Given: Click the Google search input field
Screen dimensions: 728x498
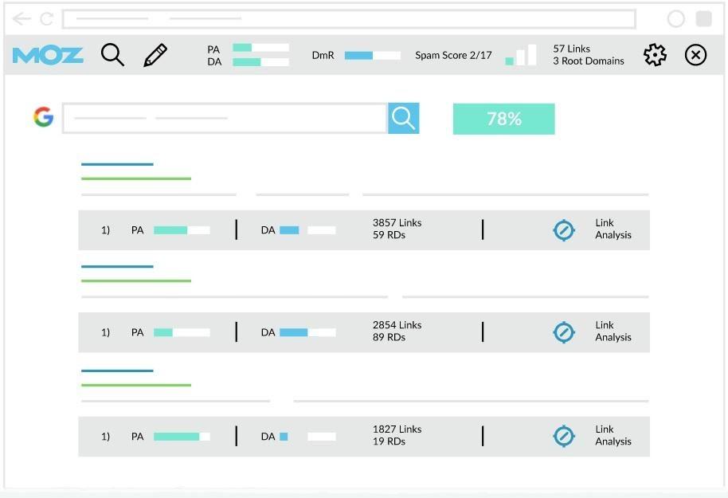Looking at the screenshot, I should [225, 119].
